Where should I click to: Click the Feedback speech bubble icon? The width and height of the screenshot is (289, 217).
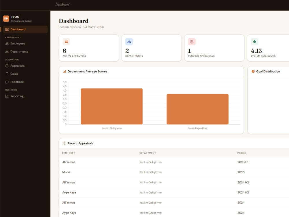(x=7, y=82)
